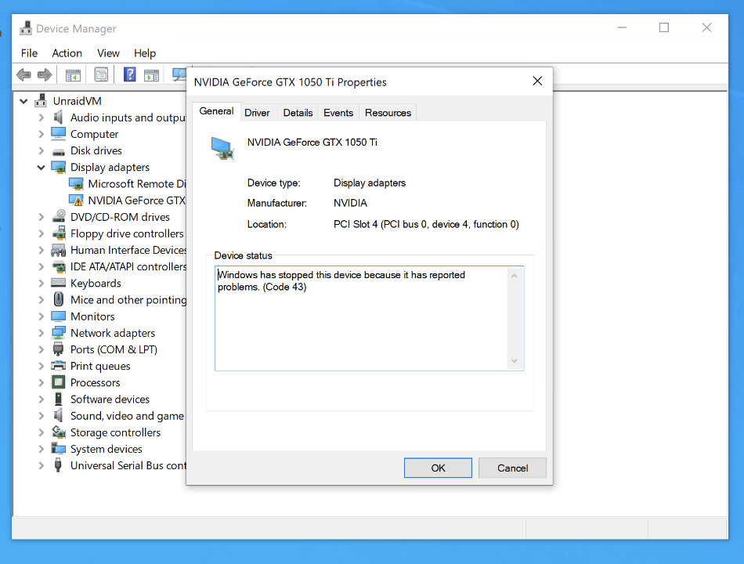The image size is (744, 564).
Task: Expand the Software devices category
Action: coord(42,399)
